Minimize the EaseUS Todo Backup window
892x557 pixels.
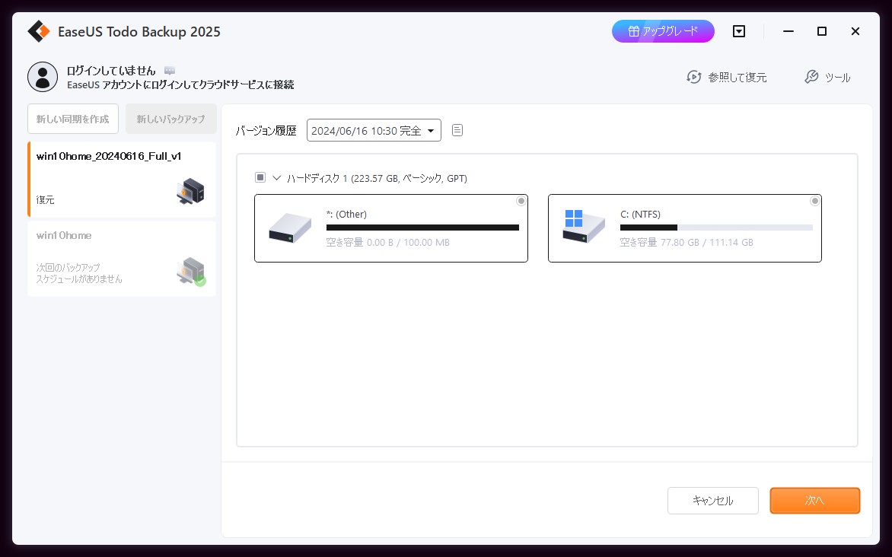pyautogui.click(x=788, y=31)
